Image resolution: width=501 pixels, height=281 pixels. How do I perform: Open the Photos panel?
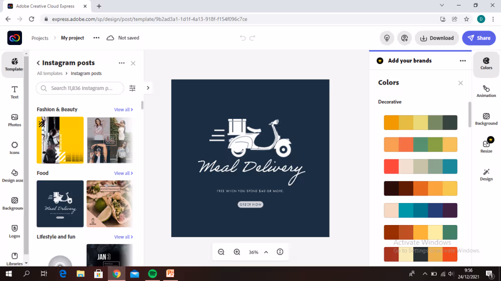click(15, 119)
